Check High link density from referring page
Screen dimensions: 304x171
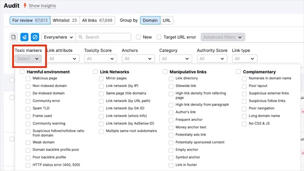click(x=171, y=94)
